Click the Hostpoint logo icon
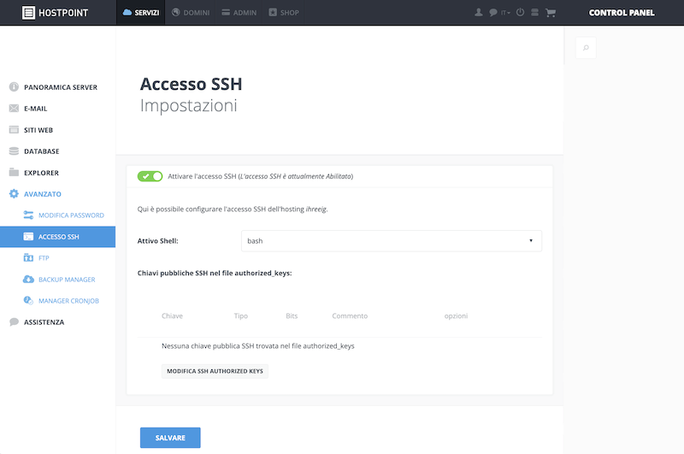This screenshot has width=684, height=454. (28, 13)
